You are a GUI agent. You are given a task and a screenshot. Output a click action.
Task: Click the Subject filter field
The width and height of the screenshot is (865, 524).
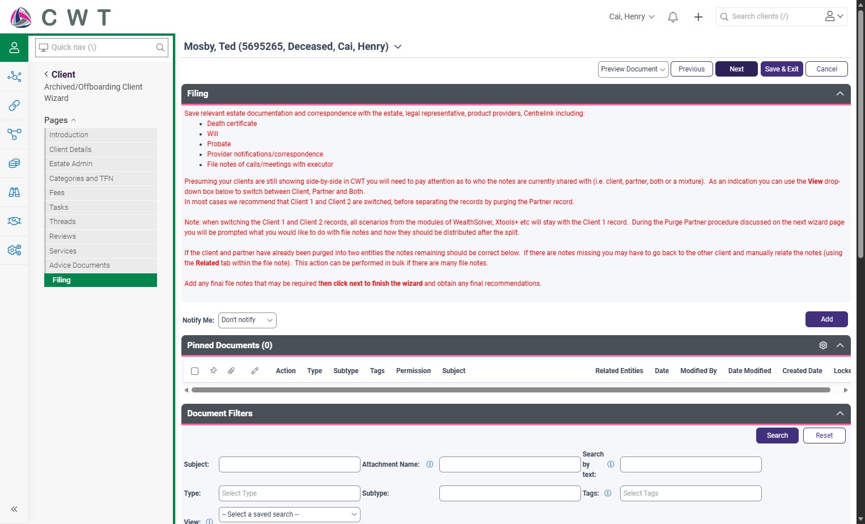pos(290,464)
